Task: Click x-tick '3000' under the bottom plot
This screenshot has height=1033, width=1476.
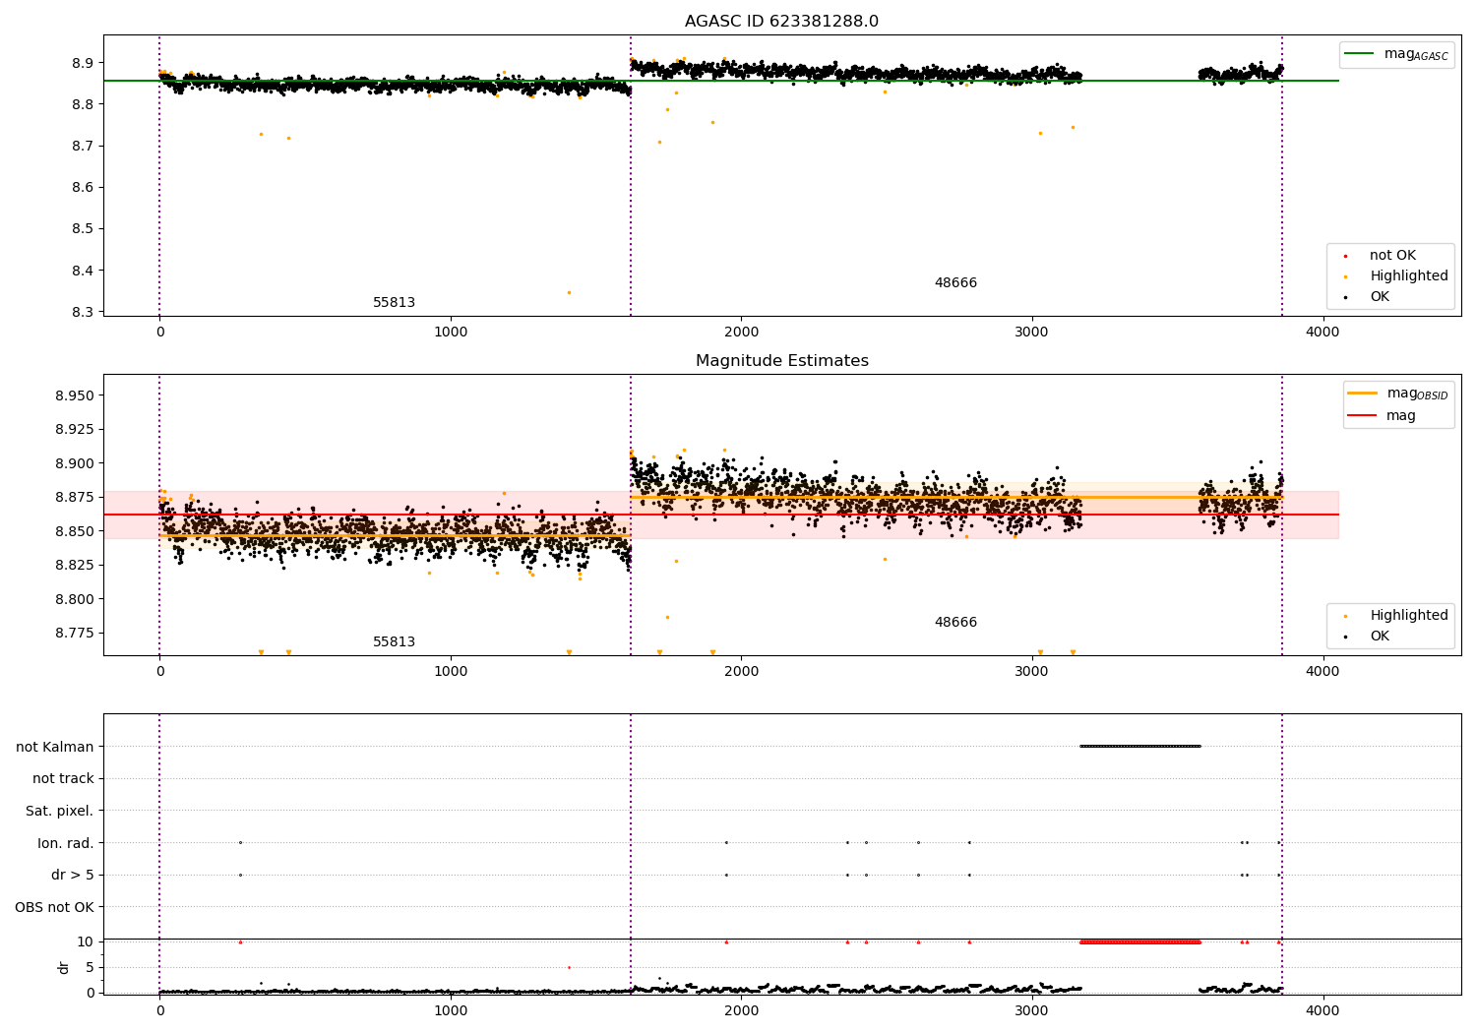Action: (1032, 1011)
